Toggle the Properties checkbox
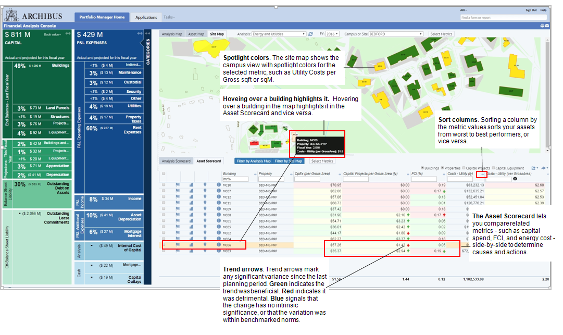Image resolution: width=563 pixels, height=335 pixels. pos(442,168)
